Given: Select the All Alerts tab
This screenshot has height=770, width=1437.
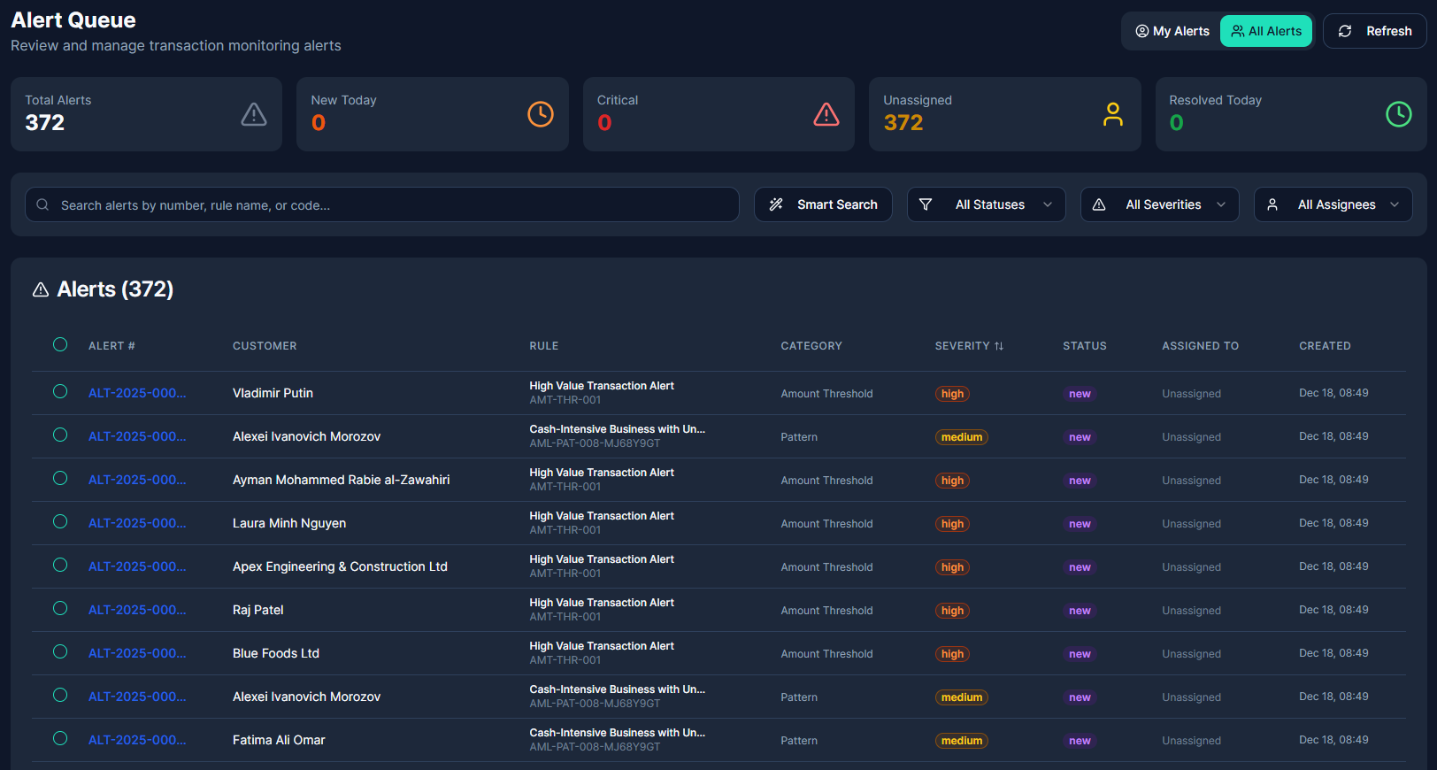Looking at the screenshot, I should click(x=1265, y=31).
